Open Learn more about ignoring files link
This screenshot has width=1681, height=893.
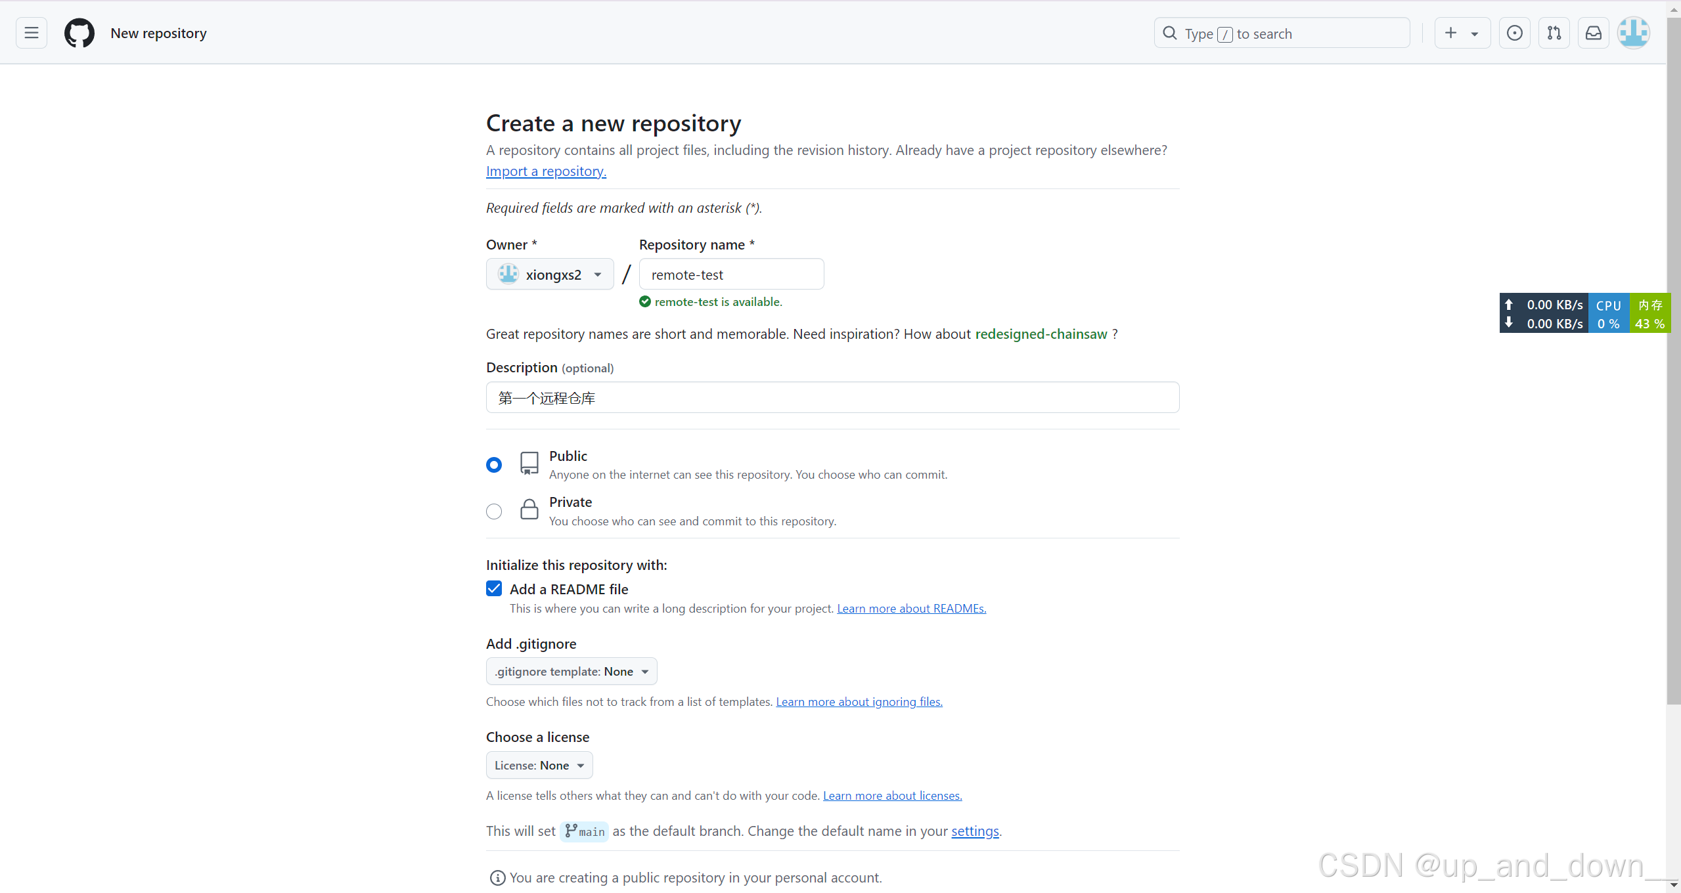coord(859,701)
